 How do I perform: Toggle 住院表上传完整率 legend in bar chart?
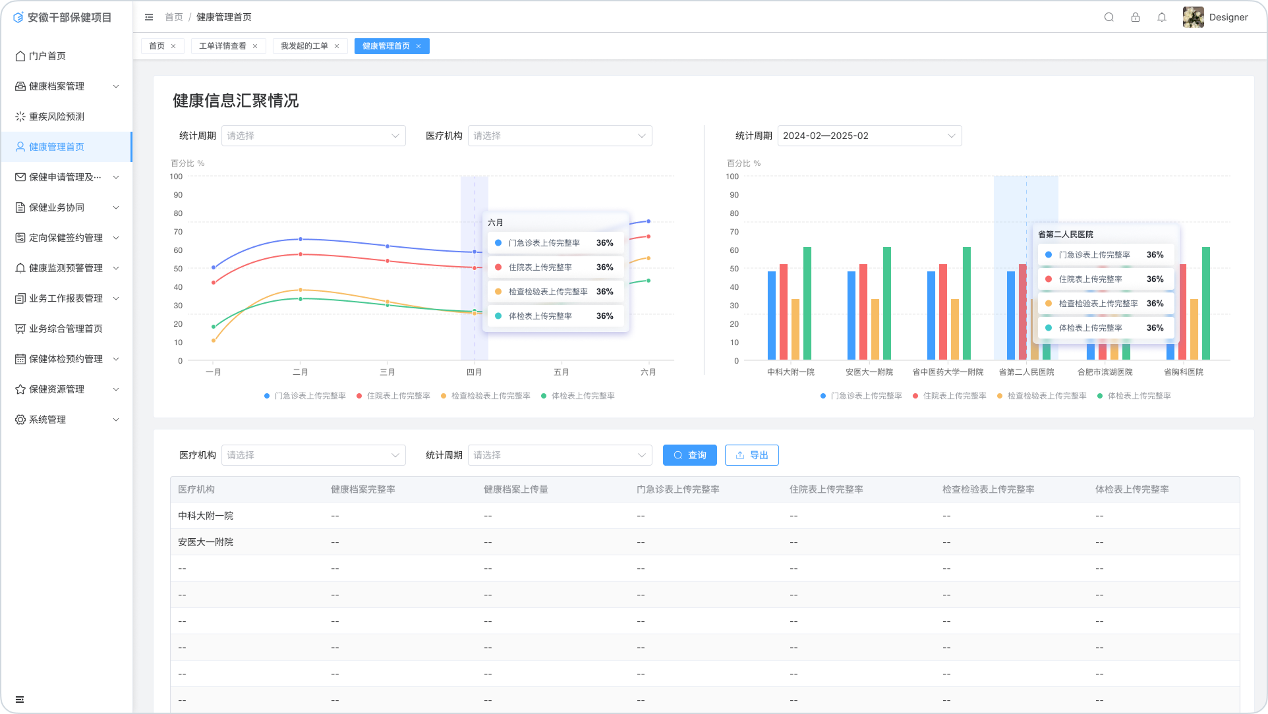950,396
